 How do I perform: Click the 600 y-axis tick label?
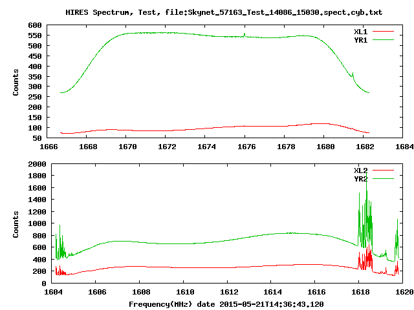pyautogui.click(x=35, y=25)
